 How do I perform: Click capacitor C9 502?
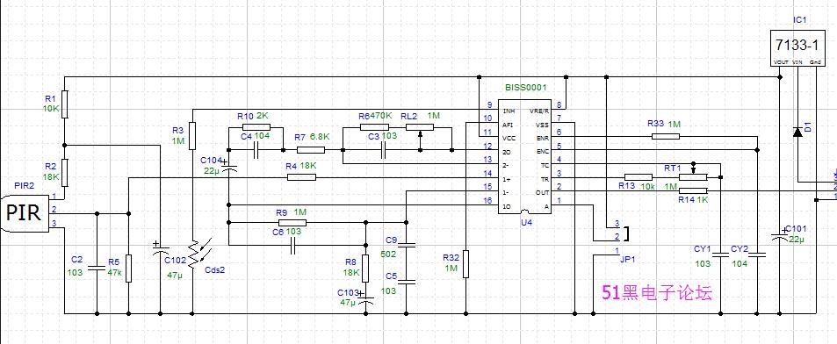(407, 247)
